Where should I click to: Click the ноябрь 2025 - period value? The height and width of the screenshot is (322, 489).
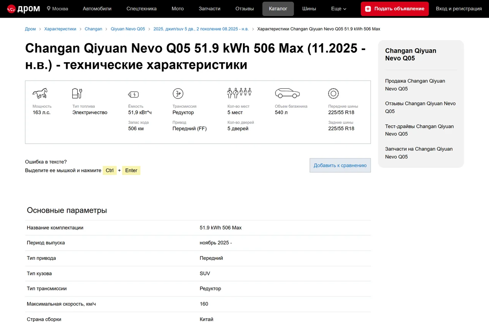pyautogui.click(x=216, y=243)
